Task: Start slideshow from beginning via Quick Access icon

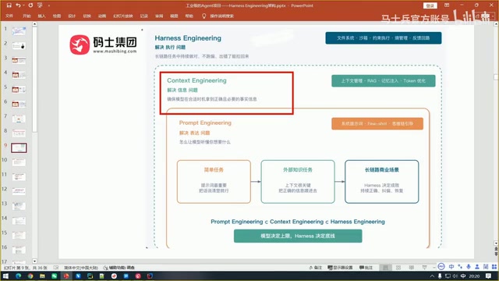Action: (40, 5)
